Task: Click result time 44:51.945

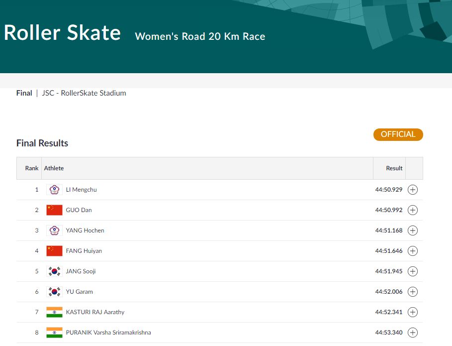Action: [388, 271]
